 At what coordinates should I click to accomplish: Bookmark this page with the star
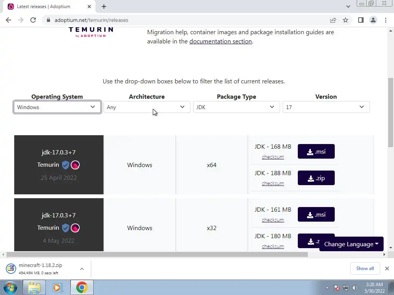(x=346, y=20)
